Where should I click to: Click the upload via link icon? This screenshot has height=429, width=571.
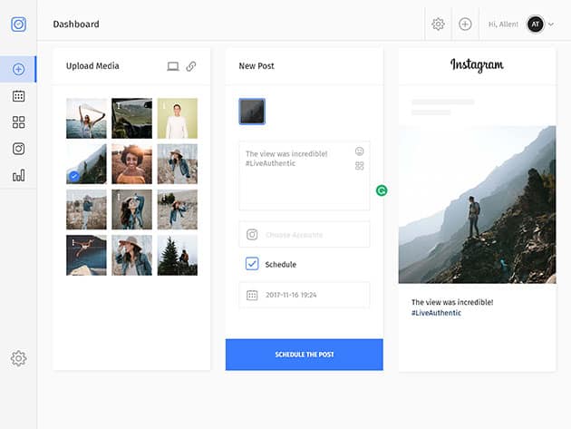[x=191, y=66]
